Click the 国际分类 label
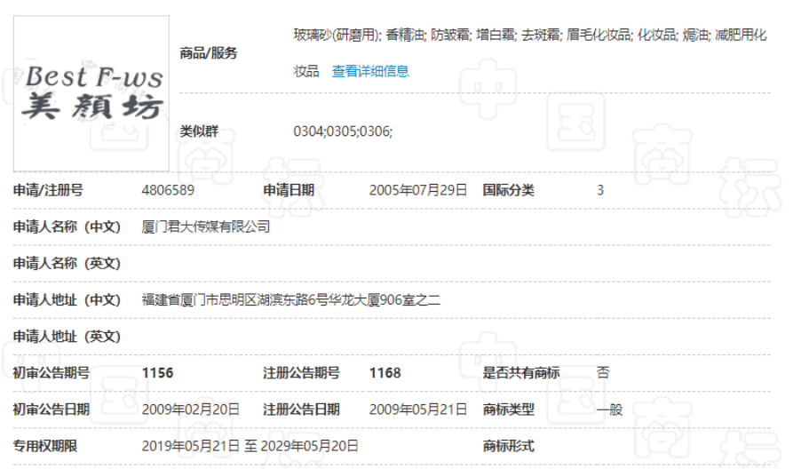 [508, 190]
